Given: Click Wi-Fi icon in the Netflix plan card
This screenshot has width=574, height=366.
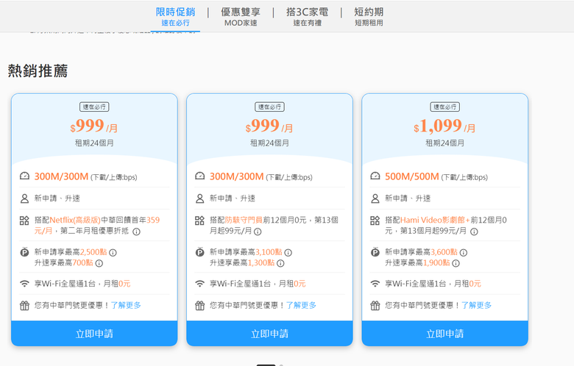Looking at the screenshot, I should pyautogui.click(x=24, y=284).
